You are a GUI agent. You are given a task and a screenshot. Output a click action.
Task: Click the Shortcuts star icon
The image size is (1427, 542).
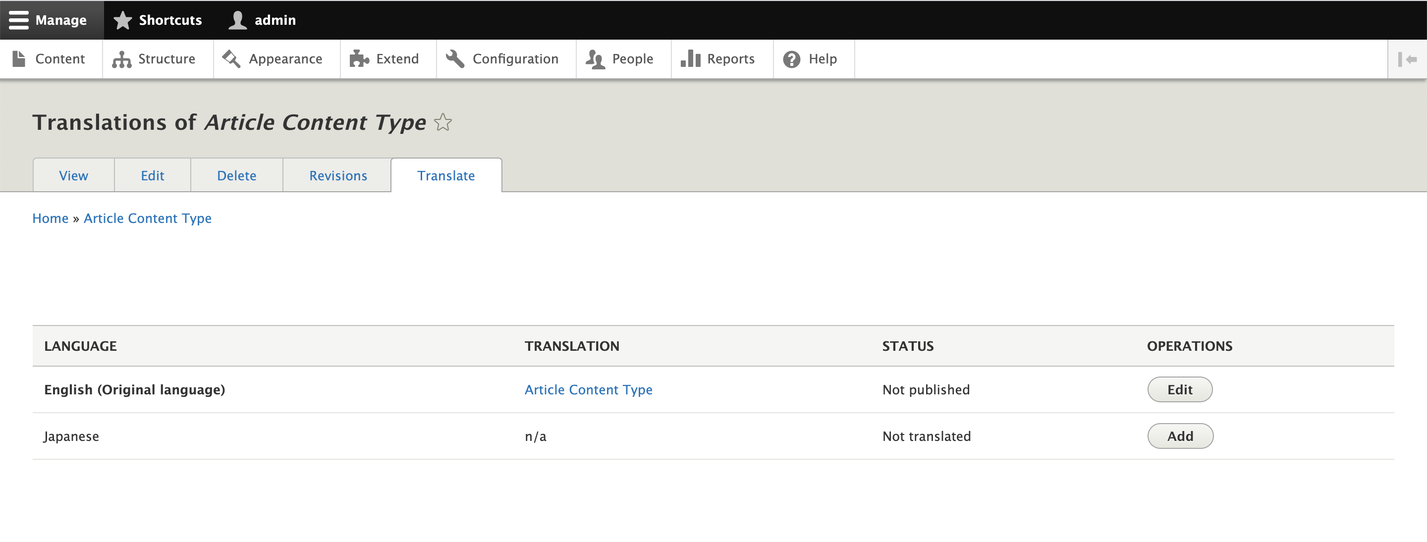[x=124, y=20]
